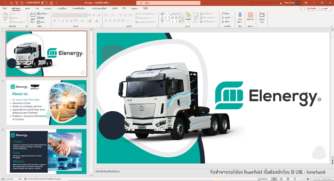The image size is (334, 181).
Task: Click the text highlight color button
Action: (x=90, y=21)
